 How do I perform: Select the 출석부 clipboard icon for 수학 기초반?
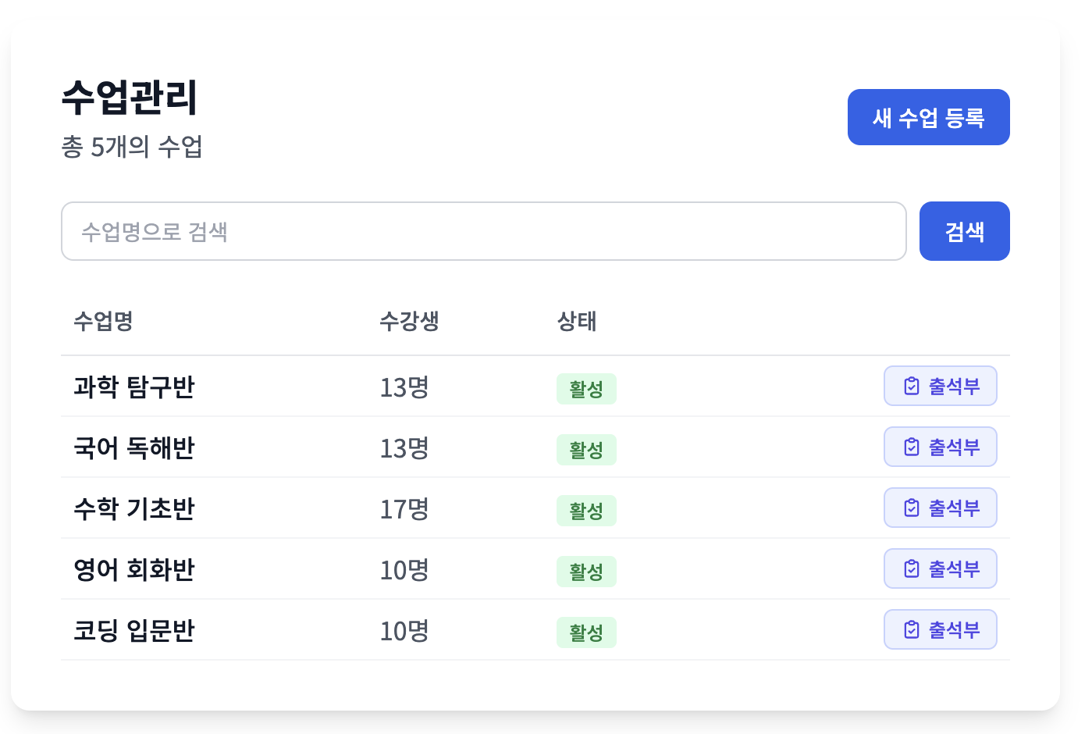tap(912, 507)
